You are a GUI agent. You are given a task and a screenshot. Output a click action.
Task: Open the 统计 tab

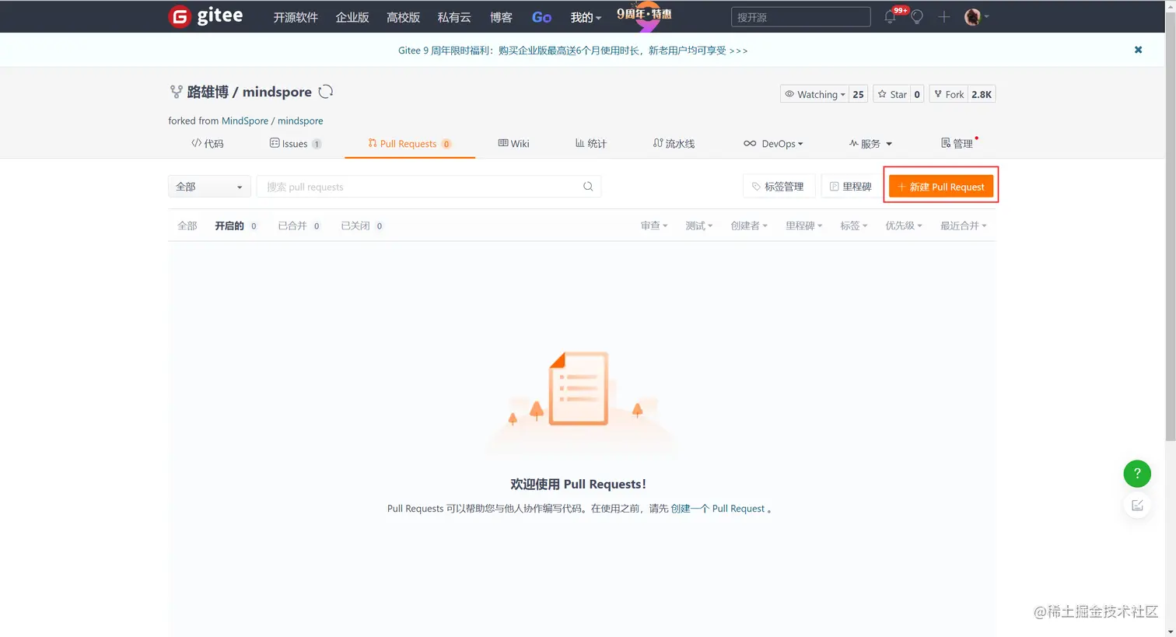point(591,143)
